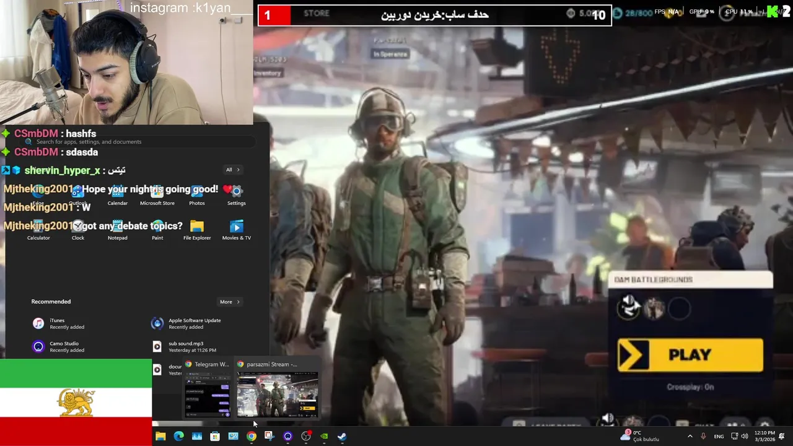Open File Explorer folder icon on taskbar
The image size is (793, 446).
click(x=160, y=436)
